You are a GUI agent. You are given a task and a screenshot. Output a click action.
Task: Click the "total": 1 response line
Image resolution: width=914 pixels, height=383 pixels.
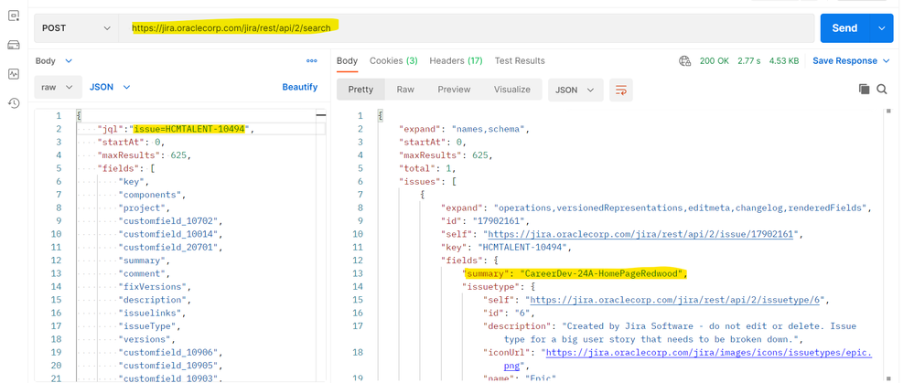[427, 168]
